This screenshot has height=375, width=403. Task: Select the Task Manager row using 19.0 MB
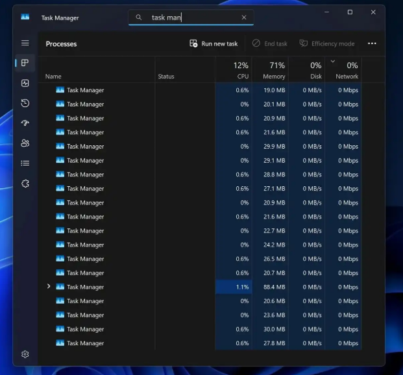(x=200, y=90)
